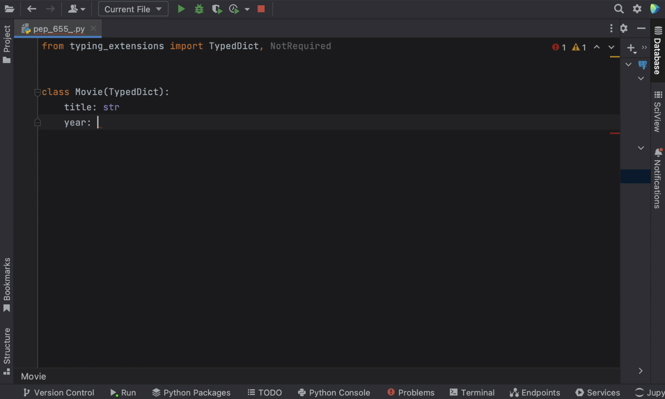
Task: Click the Movie breadcrumb at bottom
Action: tap(33, 376)
